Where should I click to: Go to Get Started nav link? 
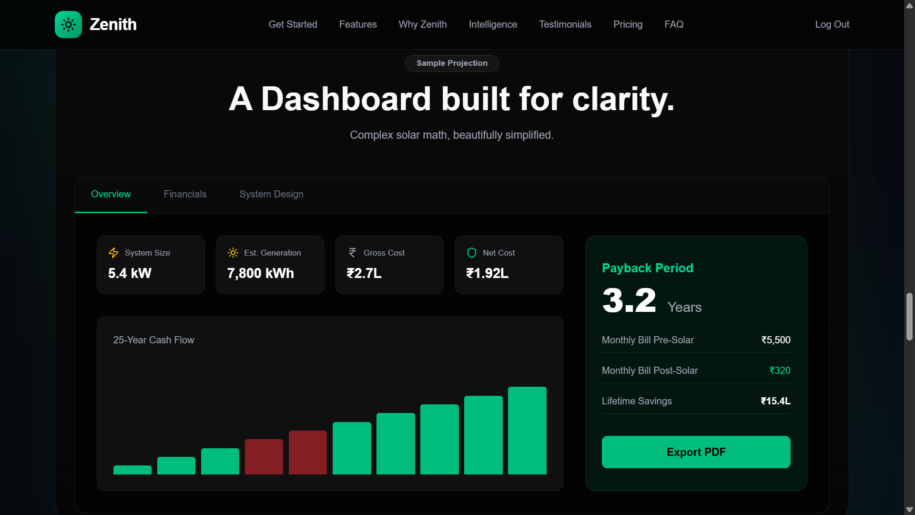click(x=293, y=24)
